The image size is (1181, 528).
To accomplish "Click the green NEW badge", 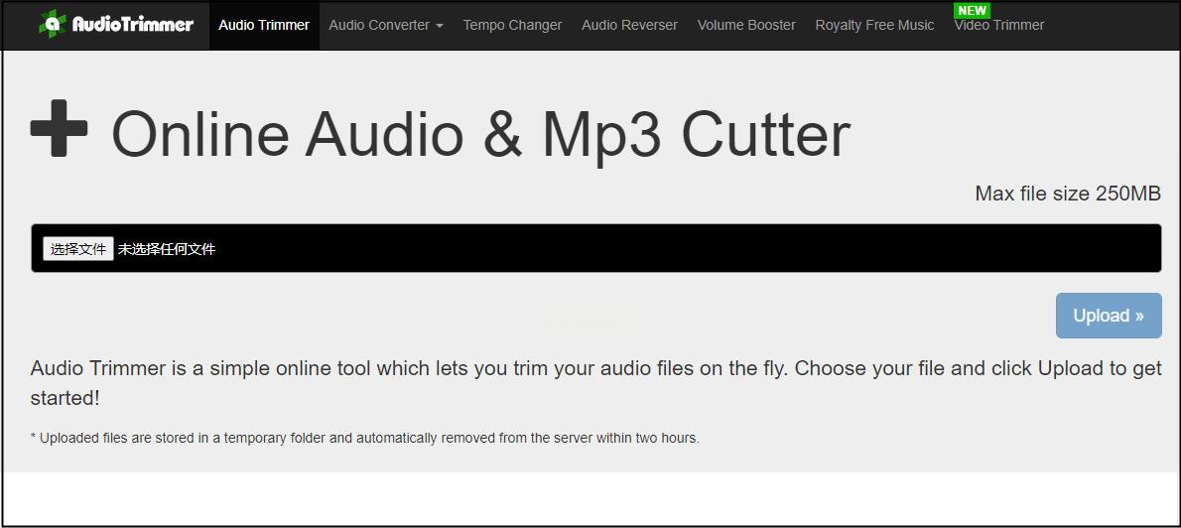I will (x=972, y=11).
